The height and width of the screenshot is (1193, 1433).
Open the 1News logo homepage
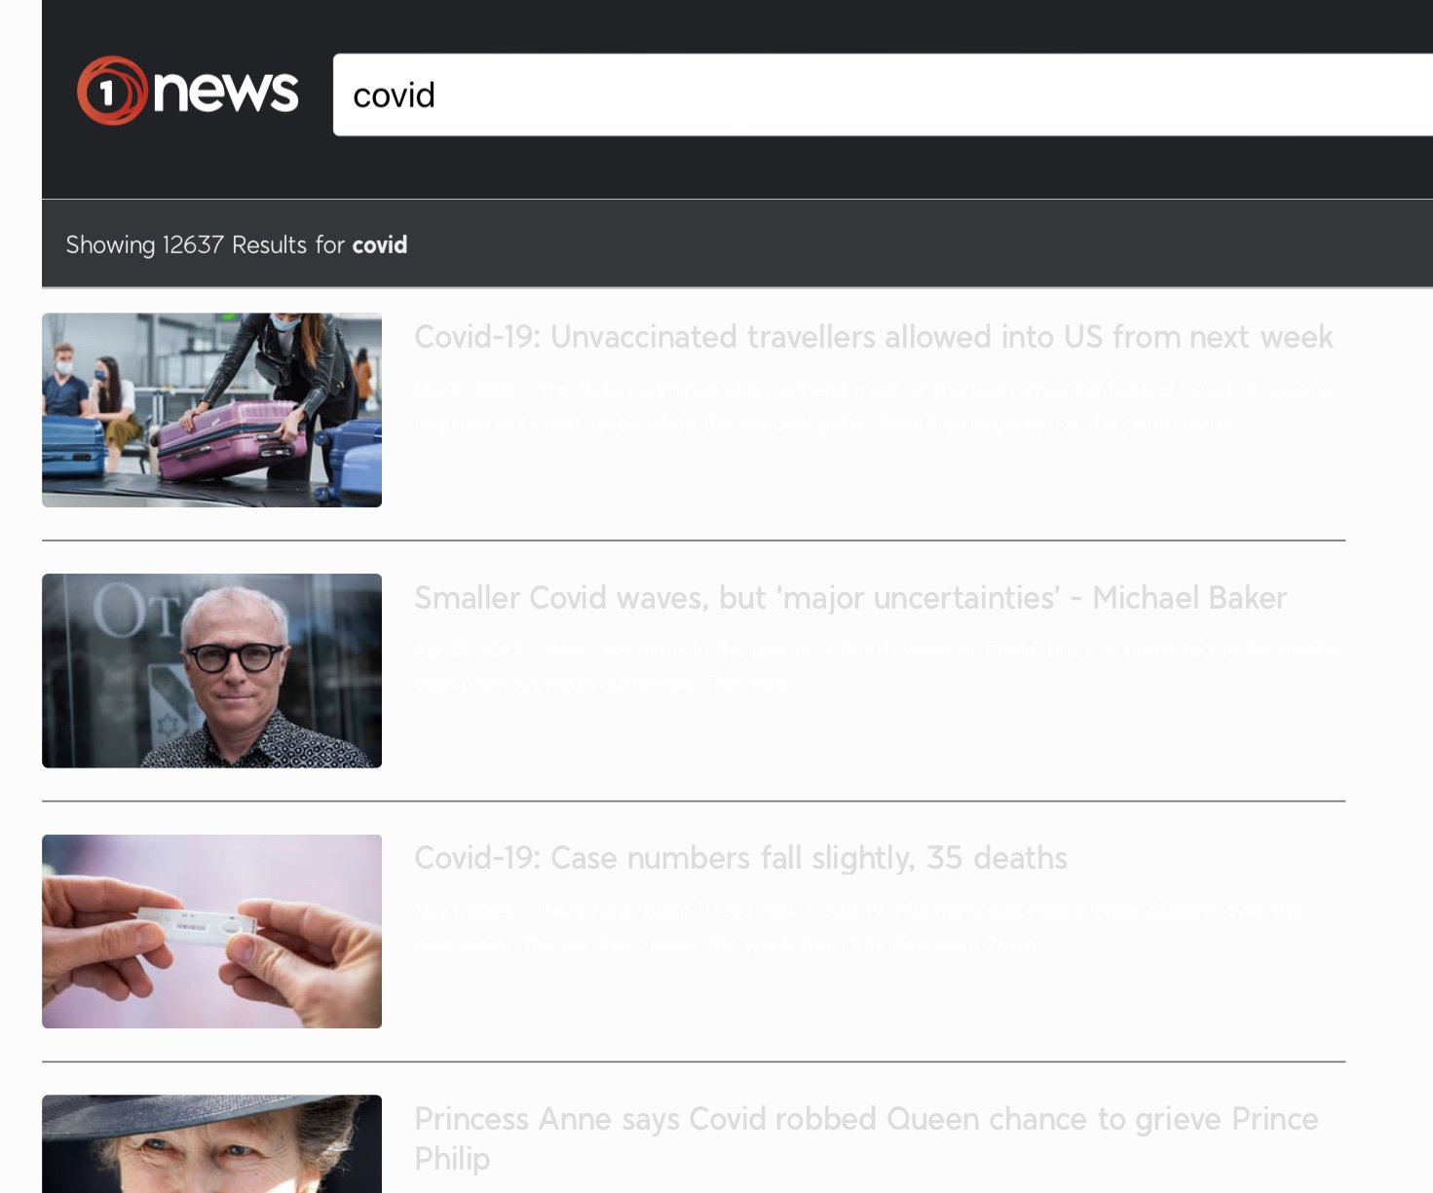click(x=188, y=91)
